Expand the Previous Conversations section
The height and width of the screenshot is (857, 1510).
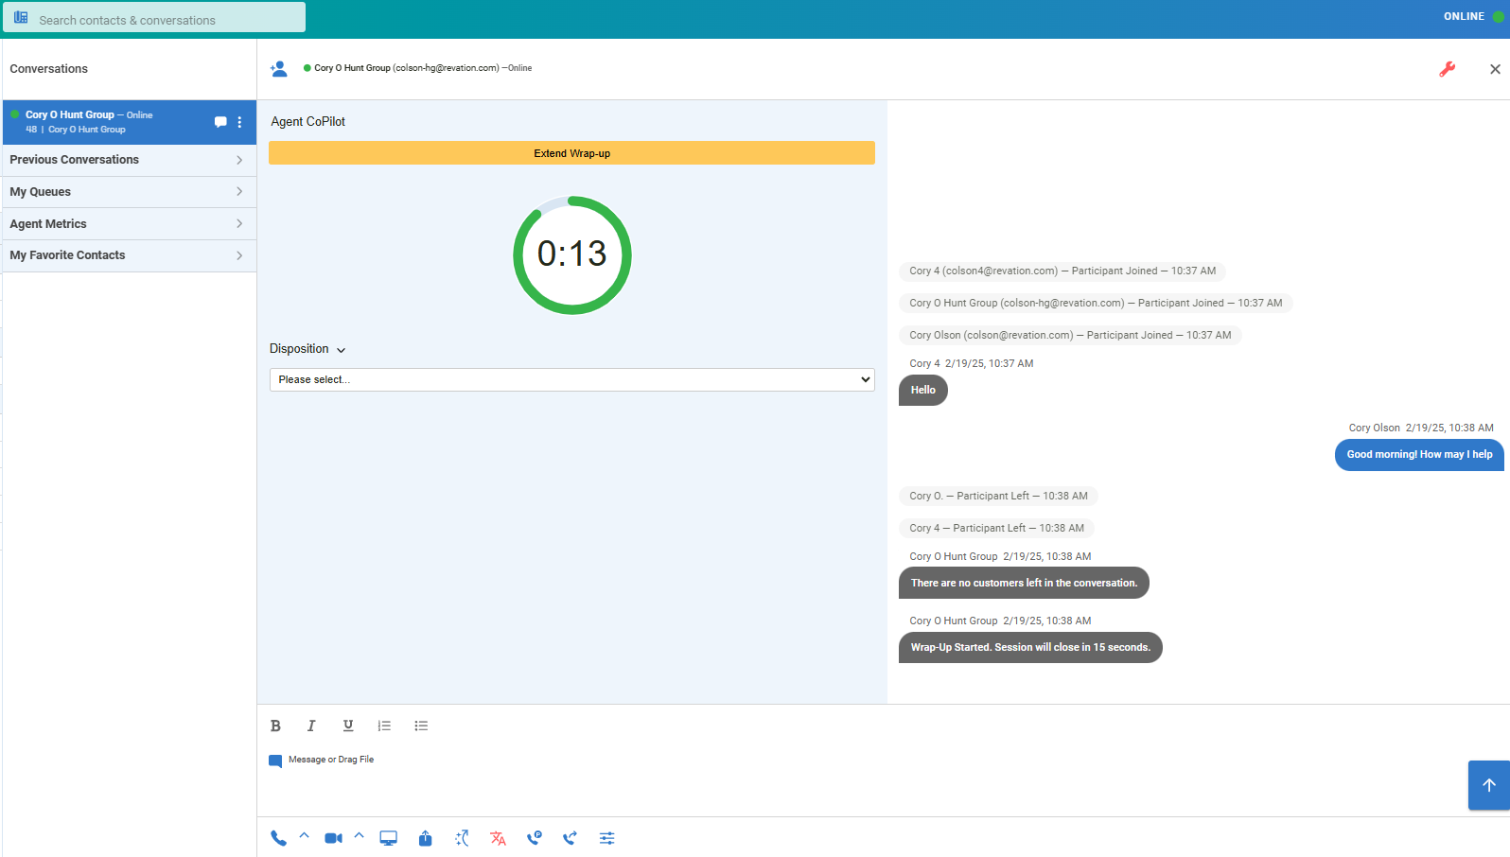pos(129,160)
